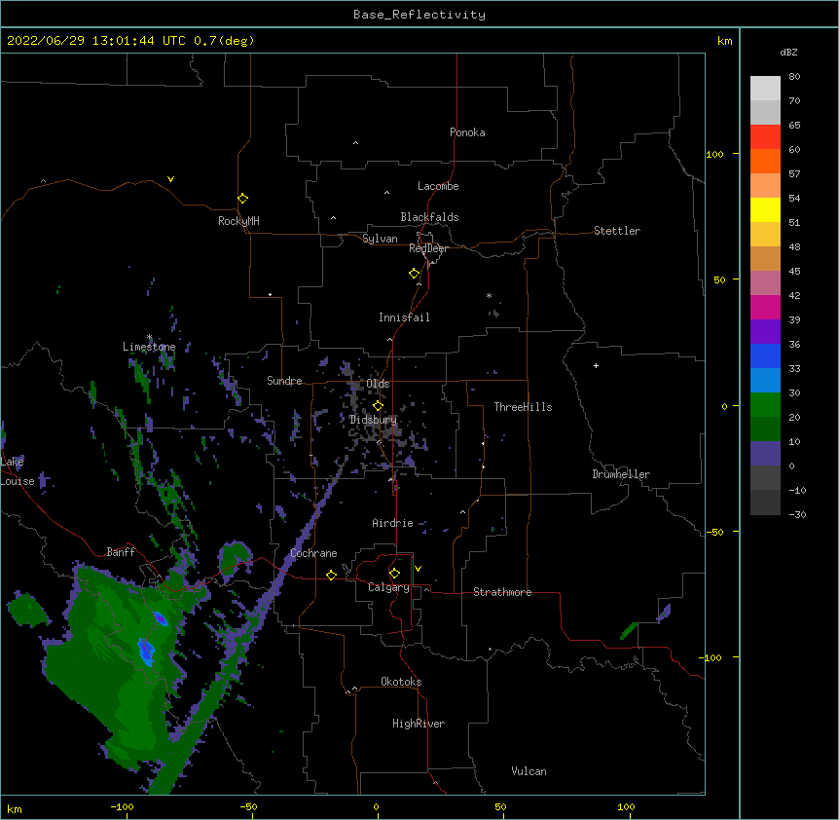This screenshot has height=820, width=839.
Task: Click the 80 value in the dBZ legend
Action: tap(794, 76)
